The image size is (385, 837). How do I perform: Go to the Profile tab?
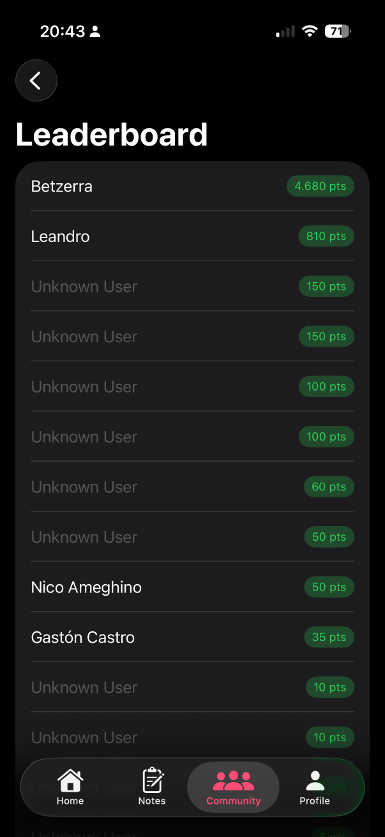pos(314,787)
